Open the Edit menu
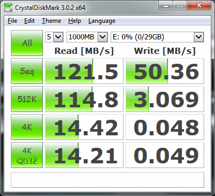This screenshot has width=215, height=196. pyautogui.click(x=29, y=21)
